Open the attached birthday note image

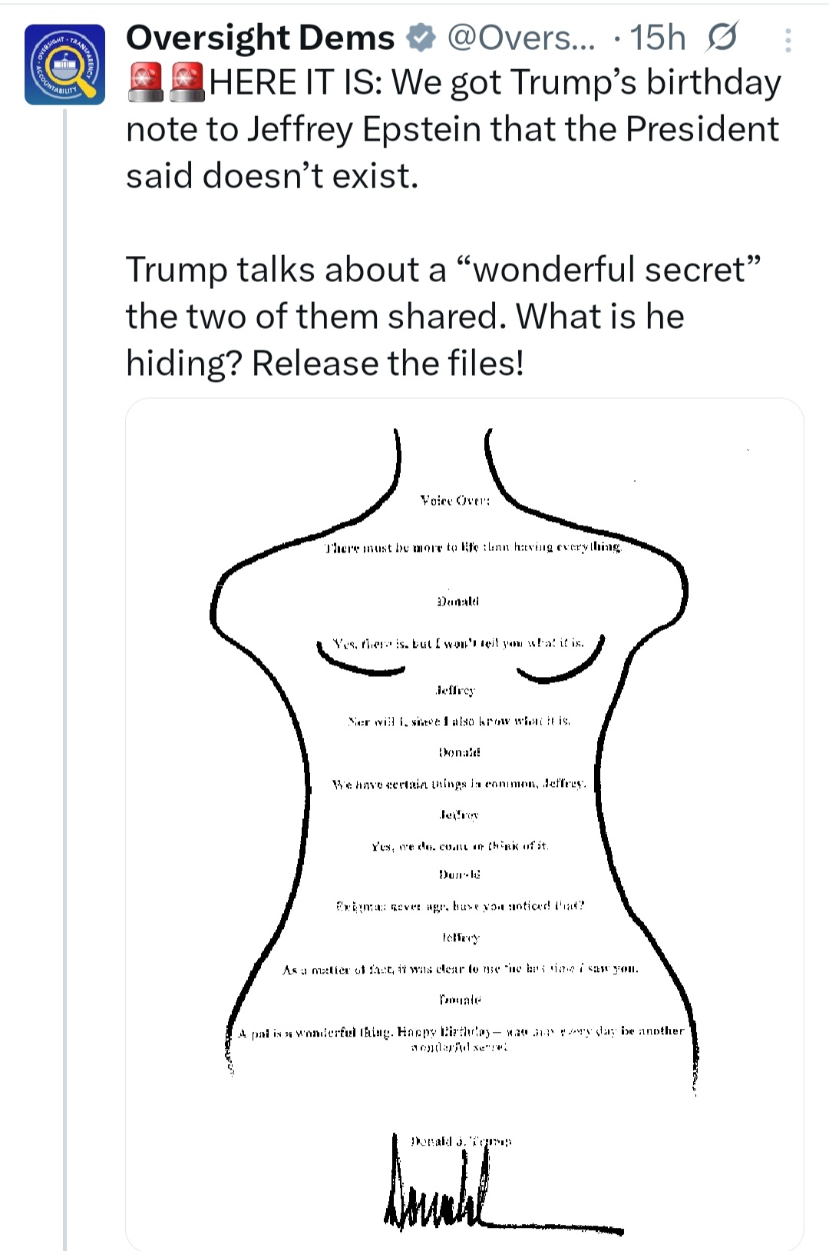[x=464, y=822]
